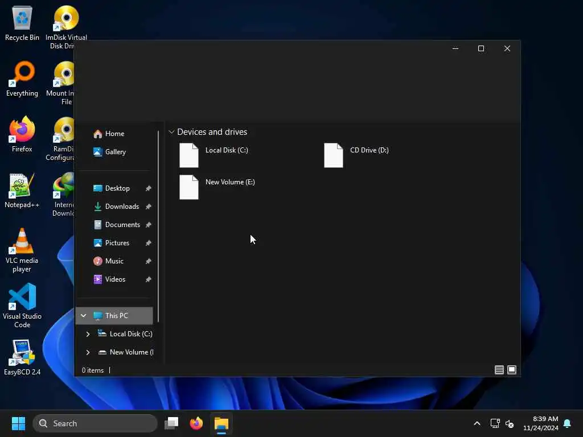Image resolution: width=583 pixels, height=437 pixels.
Task: Open Task View from taskbar
Action: pyautogui.click(x=171, y=423)
